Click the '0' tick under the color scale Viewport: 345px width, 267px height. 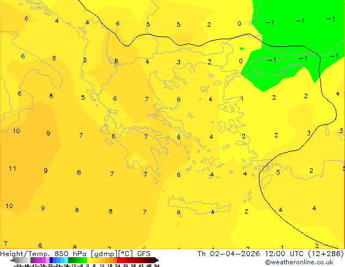pyautogui.click(x=88, y=265)
